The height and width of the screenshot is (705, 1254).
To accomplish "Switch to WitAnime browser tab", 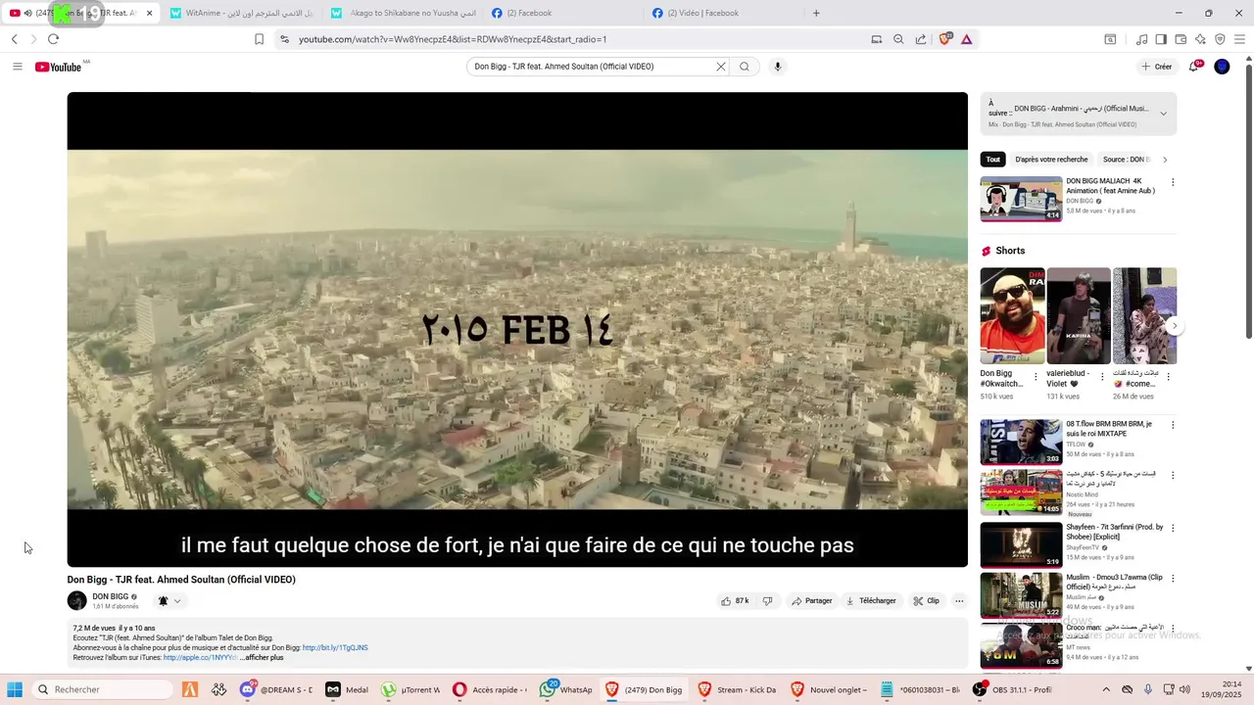I will coord(241,13).
